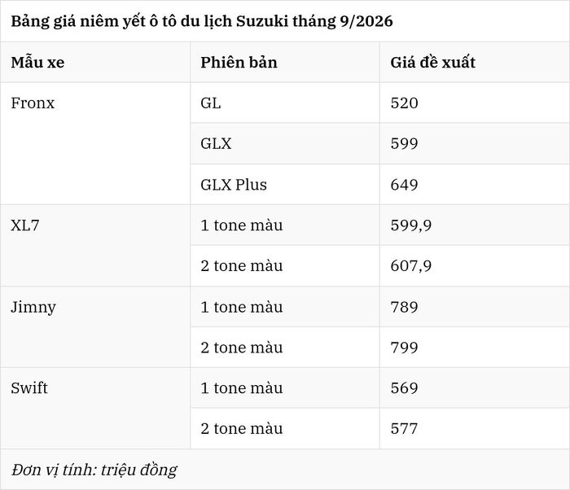
Task: Click the GLX Plus version cell
Action: 285,184
